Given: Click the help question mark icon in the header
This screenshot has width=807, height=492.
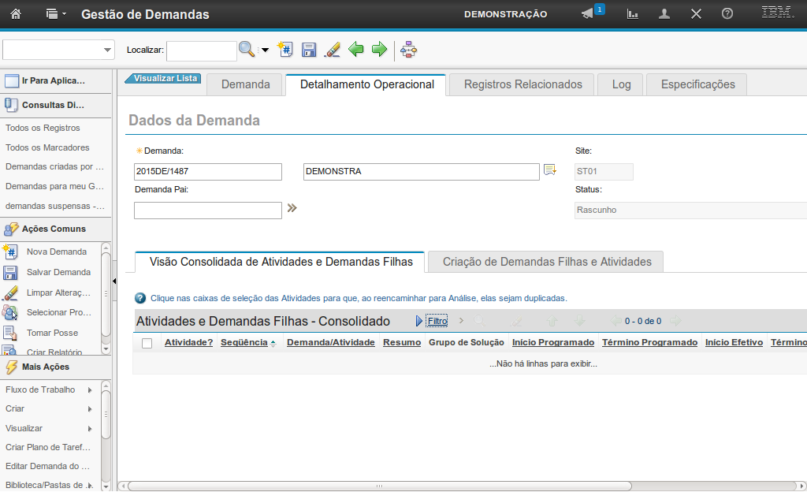Looking at the screenshot, I should tap(727, 14).
